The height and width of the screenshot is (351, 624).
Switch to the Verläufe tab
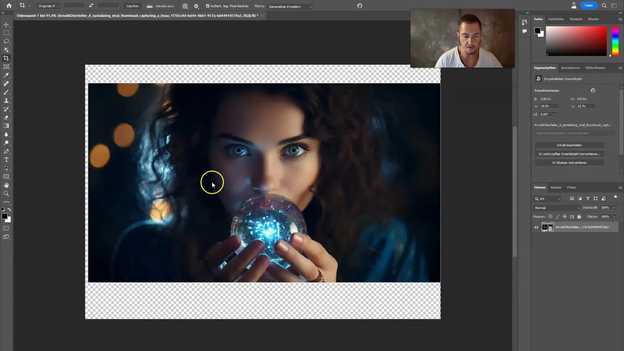pos(576,19)
